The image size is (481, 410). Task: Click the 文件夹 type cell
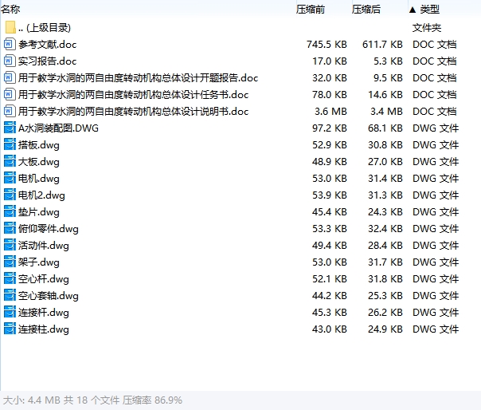pyautogui.click(x=427, y=28)
